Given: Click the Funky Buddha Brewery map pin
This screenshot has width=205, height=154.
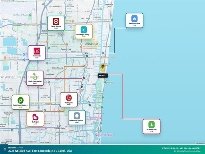Looking at the screenshot, I should (x=67, y=45).
